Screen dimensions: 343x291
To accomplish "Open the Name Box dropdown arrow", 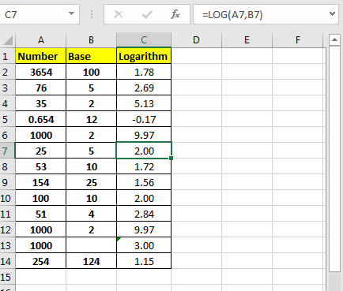I will click(x=71, y=13).
